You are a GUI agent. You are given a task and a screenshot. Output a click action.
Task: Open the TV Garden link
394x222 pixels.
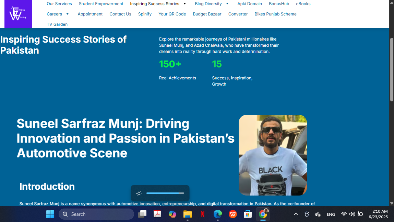(x=57, y=24)
